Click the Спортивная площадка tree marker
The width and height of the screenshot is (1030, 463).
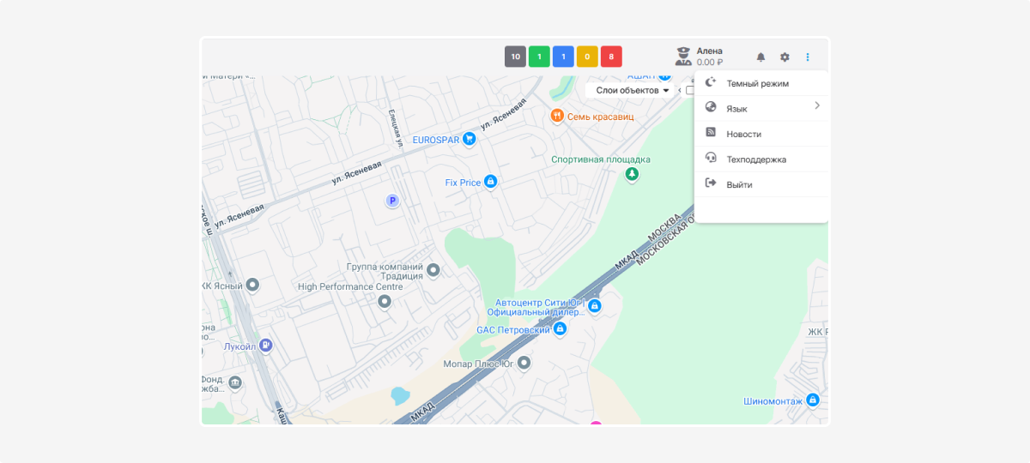(x=632, y=175)
